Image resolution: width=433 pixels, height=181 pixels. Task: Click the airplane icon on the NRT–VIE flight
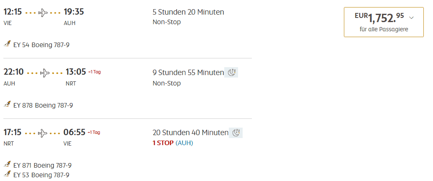pos(43,133)
